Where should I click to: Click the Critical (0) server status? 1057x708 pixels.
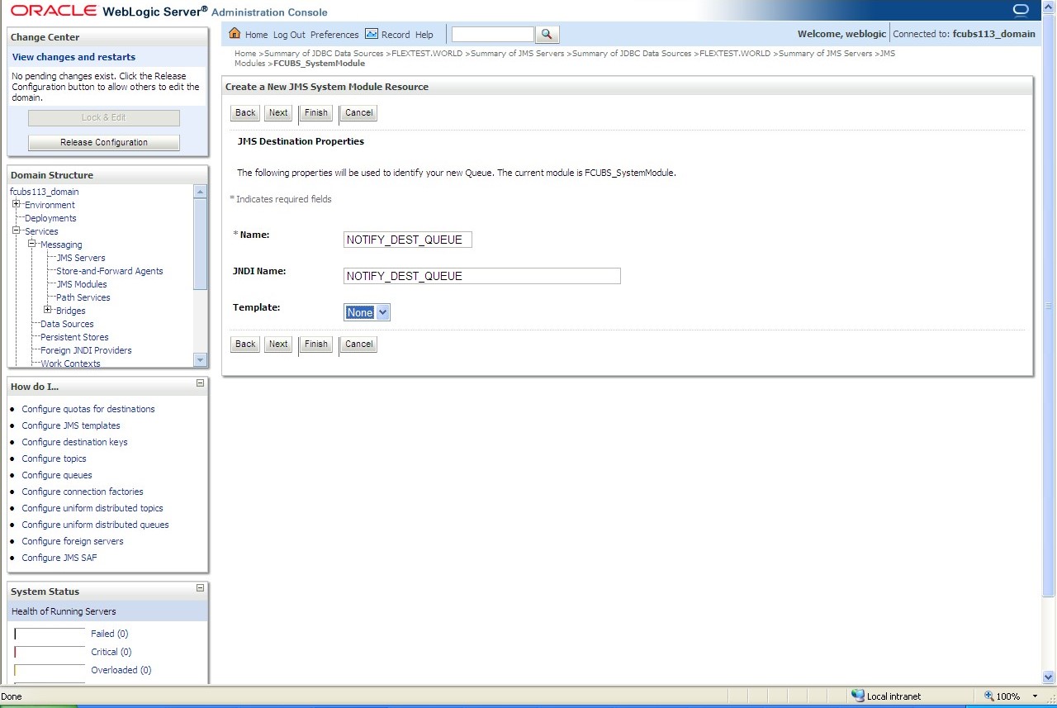tap(111, 652)
